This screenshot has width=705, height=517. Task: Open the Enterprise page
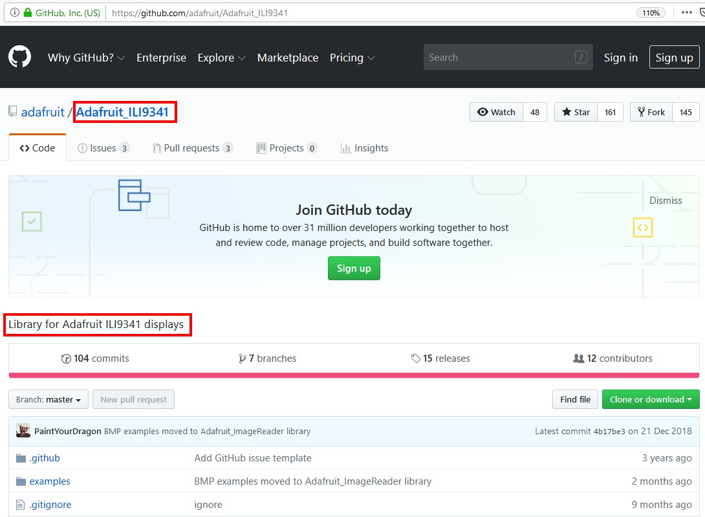(x=161, y=58)
